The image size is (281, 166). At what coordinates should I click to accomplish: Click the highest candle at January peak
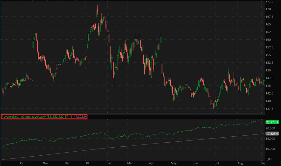[x=97, y=9]
